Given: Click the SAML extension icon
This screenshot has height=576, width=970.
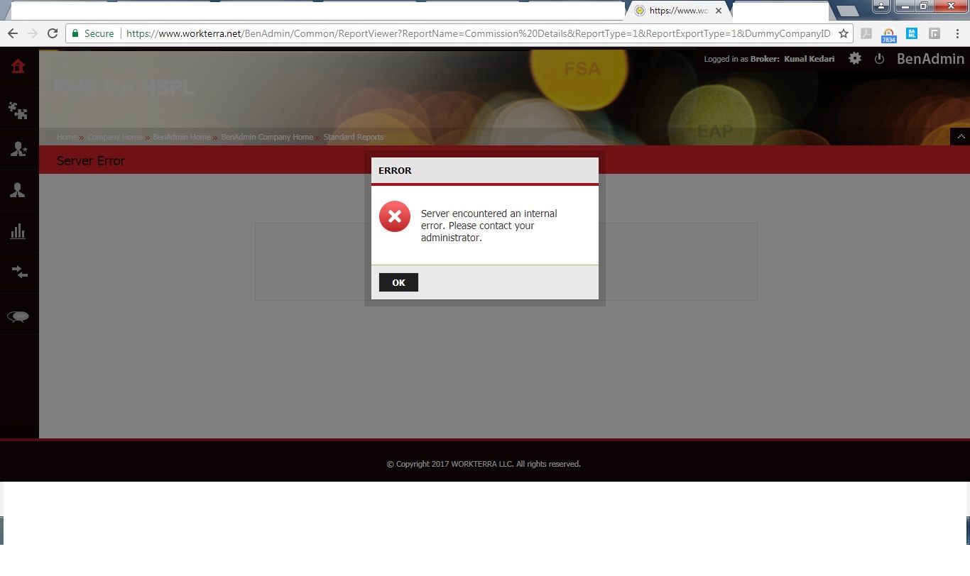Looking at the screenshot, I should click(x=912, y=33).
